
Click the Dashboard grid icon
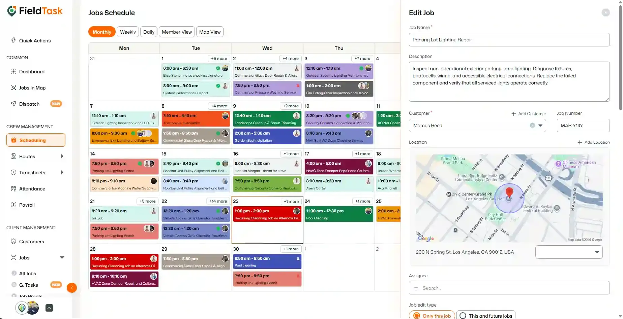(x=13, y=71)
